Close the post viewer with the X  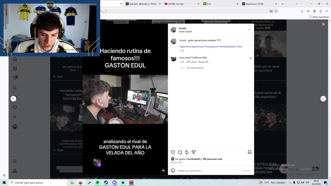coord(323,24)
